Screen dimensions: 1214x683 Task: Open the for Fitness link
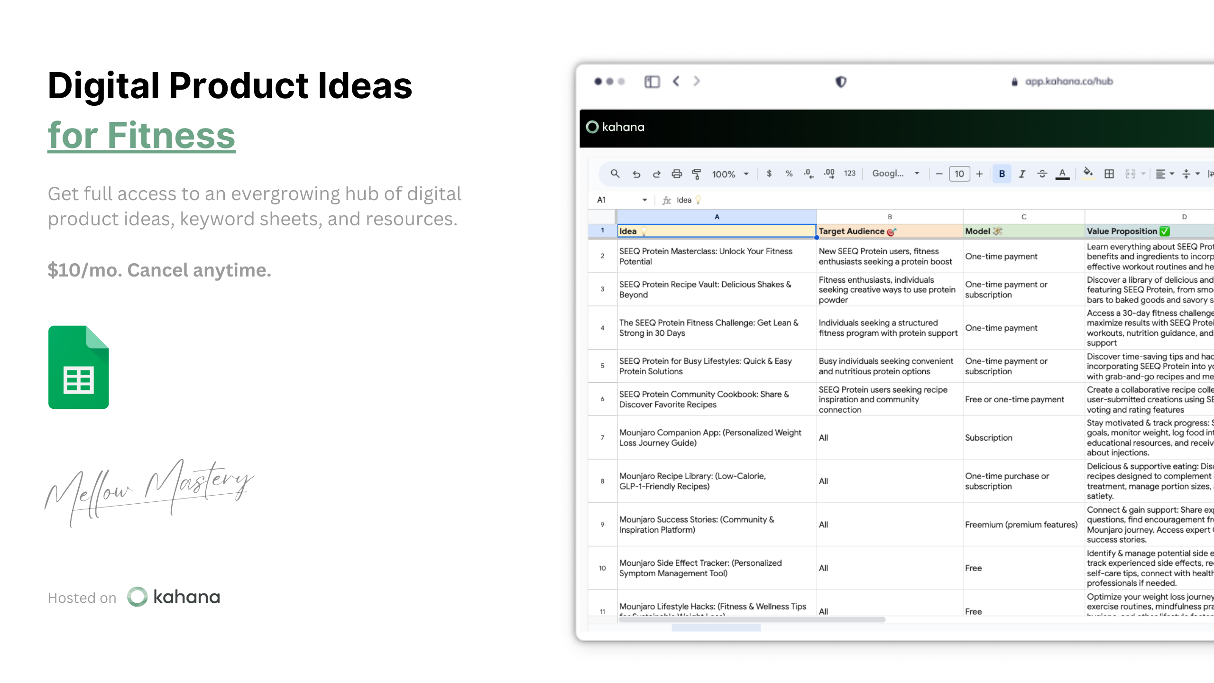pos(141,135)
